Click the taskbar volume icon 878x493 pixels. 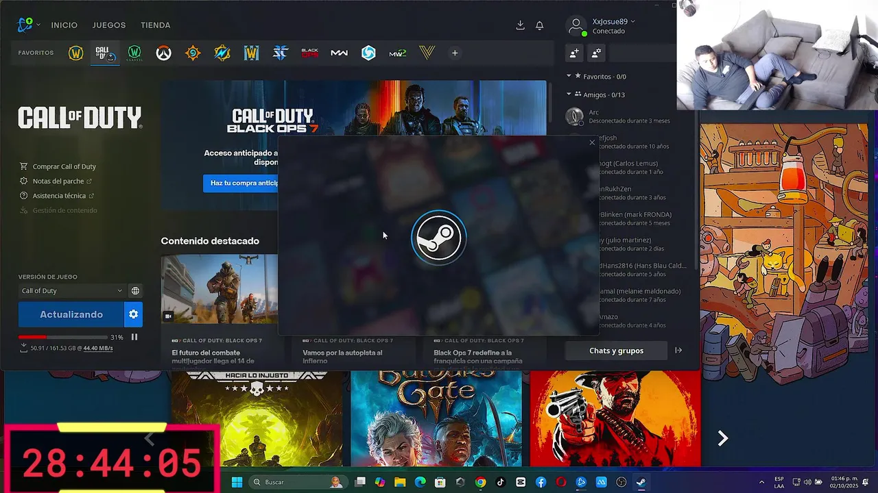tap(807, 482)
